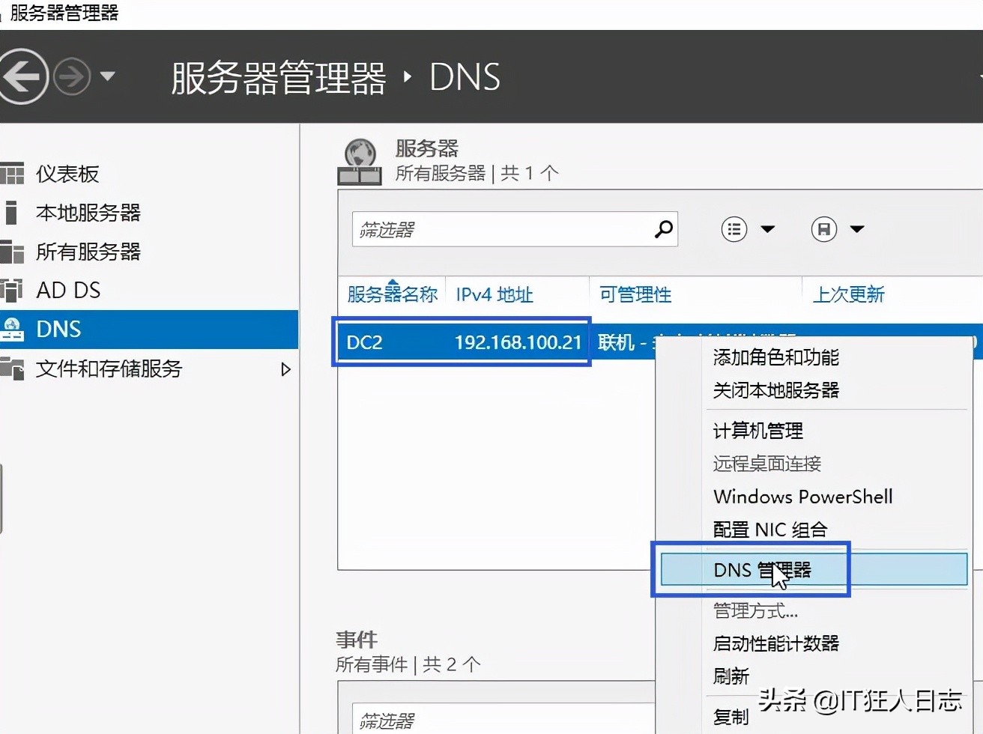The image size is (983, 734).
Task: Click the save/export icon near the view controls
Action: coord(824,229)
